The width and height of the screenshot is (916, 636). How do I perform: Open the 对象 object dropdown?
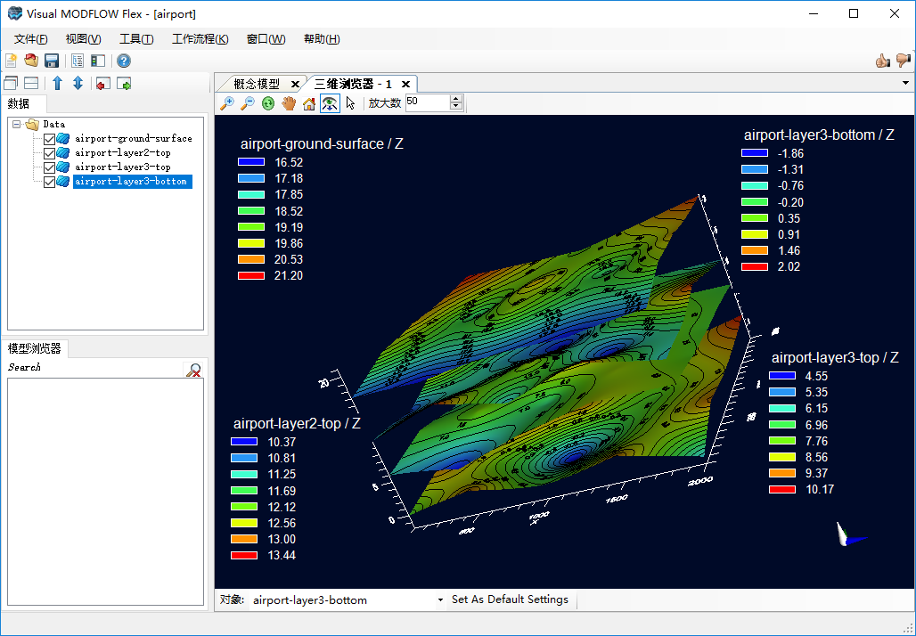[x=440, y=599]
